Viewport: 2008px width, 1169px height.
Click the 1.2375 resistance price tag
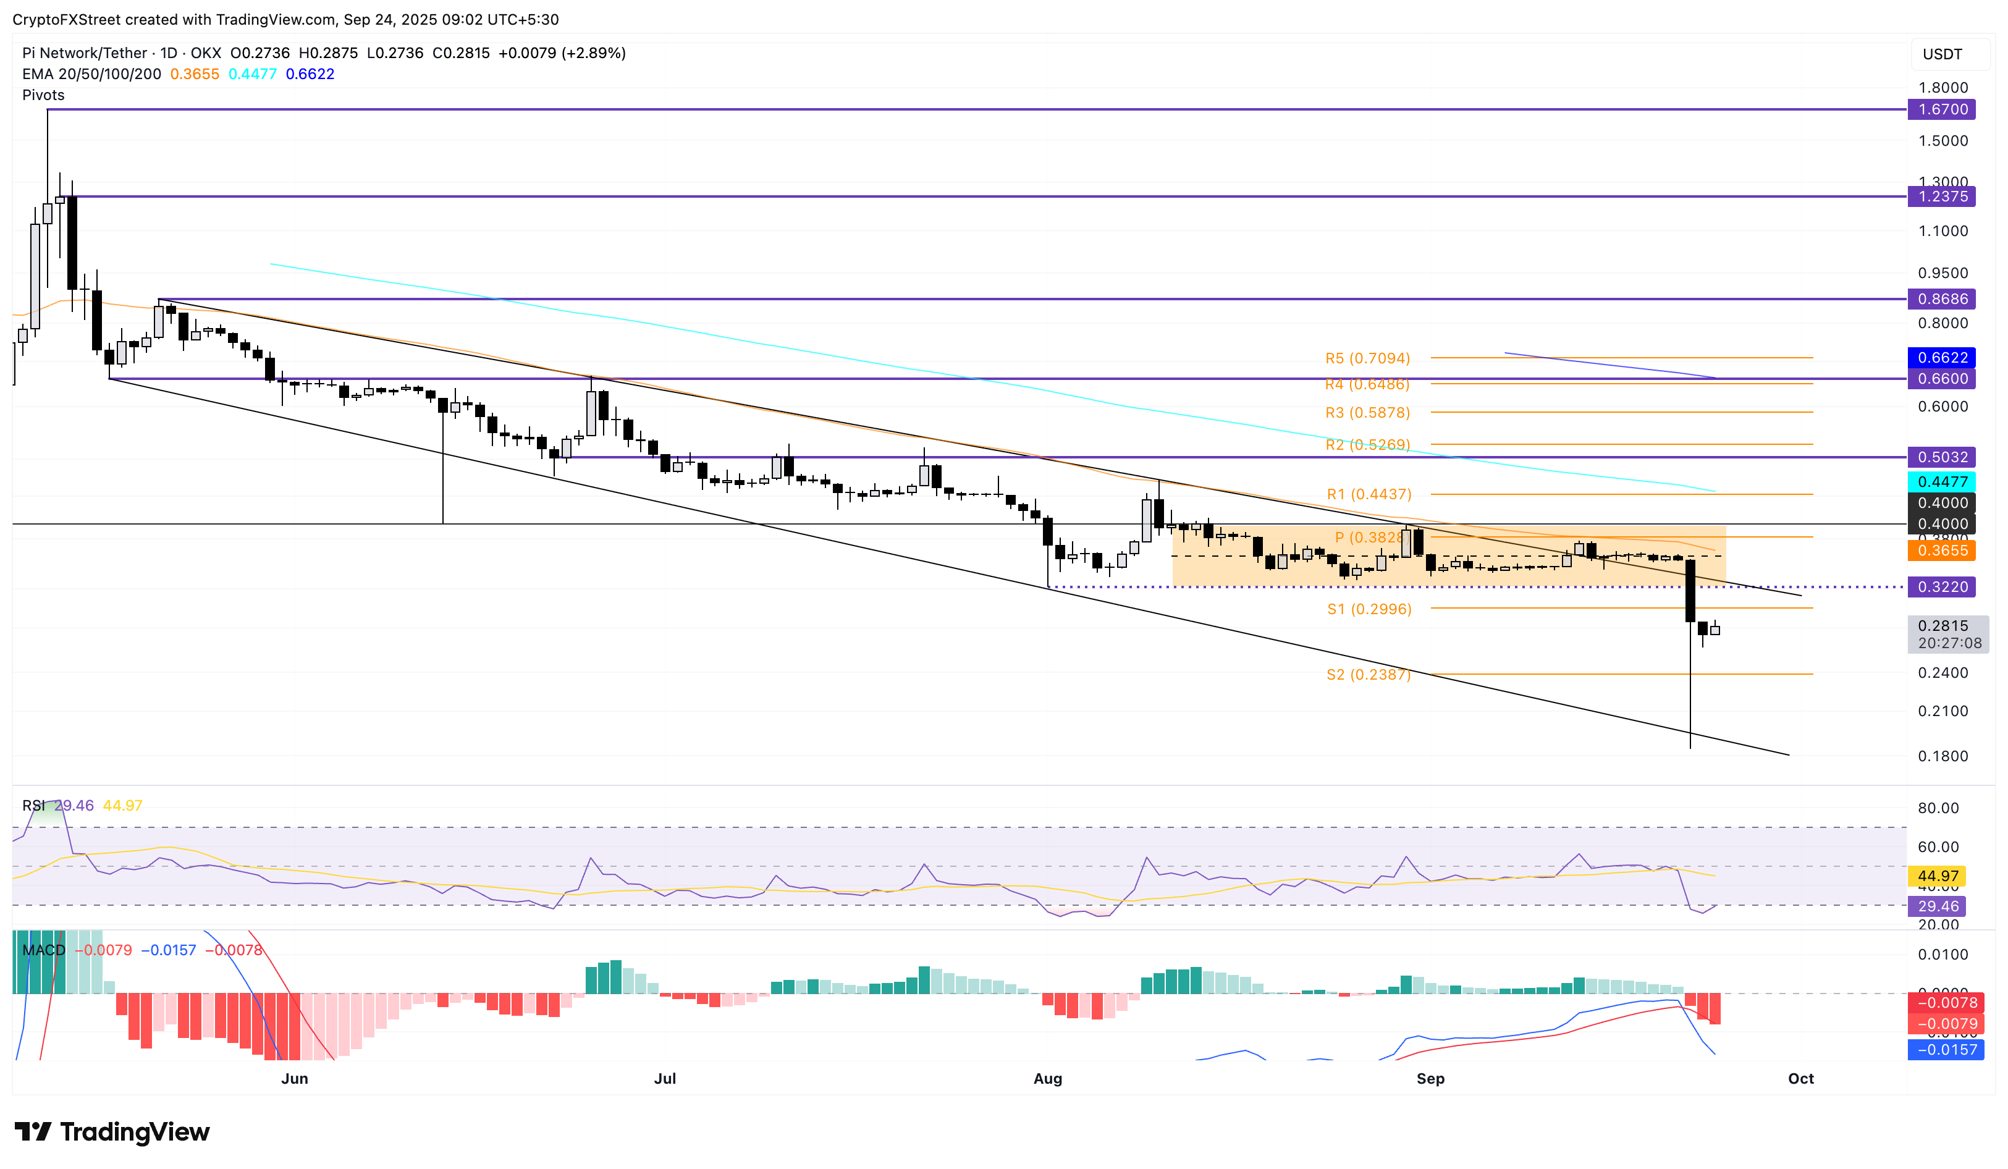tap(1942, 196)
